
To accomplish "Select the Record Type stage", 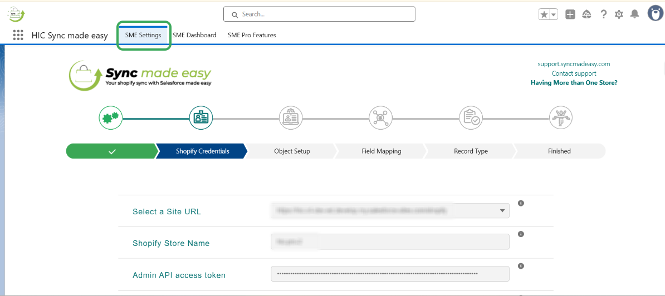I will [x=471, y=151].
